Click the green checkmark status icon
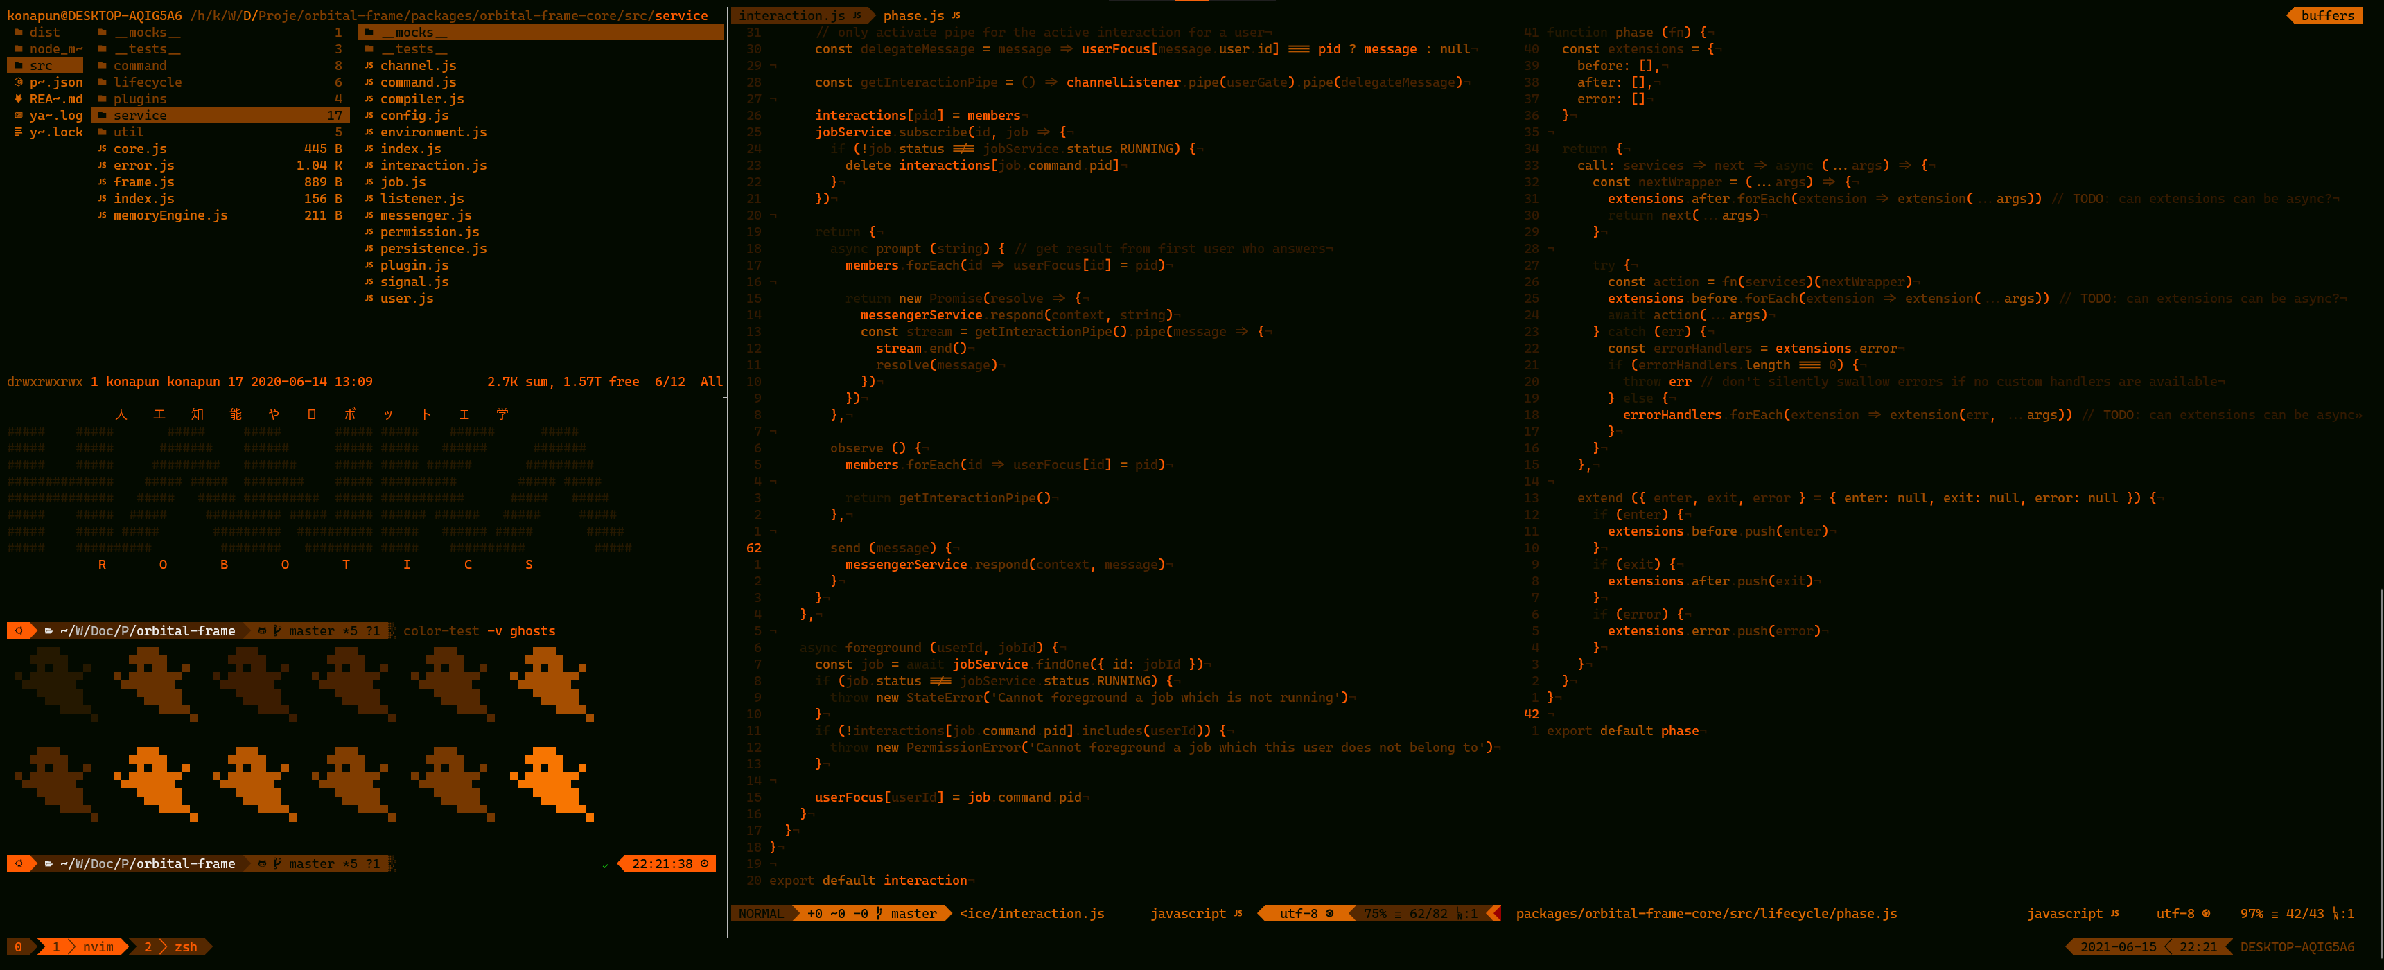2384x970 pixels. (x=605, y=865)
